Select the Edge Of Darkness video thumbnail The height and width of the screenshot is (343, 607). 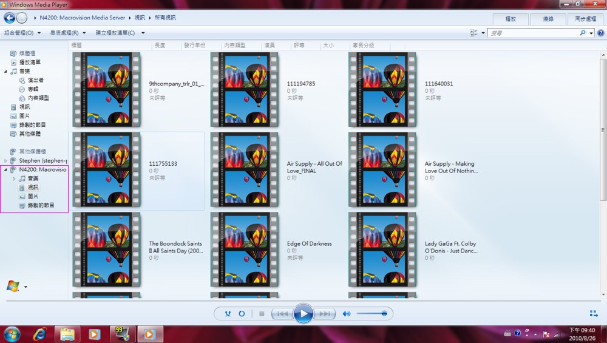(x=244, y=250)
